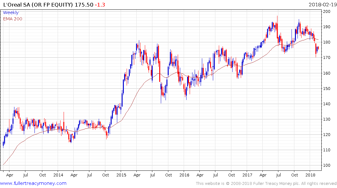Screen dimensions: 337x188
Task: Click the Jul label following 2017
Action: tap(278, 175)
